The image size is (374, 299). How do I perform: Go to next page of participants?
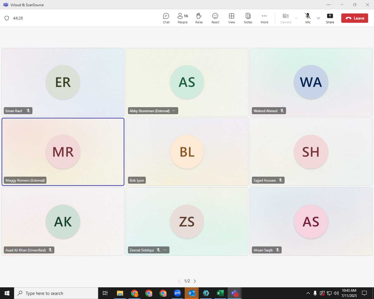(195, 281)
